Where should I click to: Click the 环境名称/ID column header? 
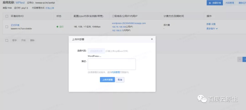[x=17, y=16]
